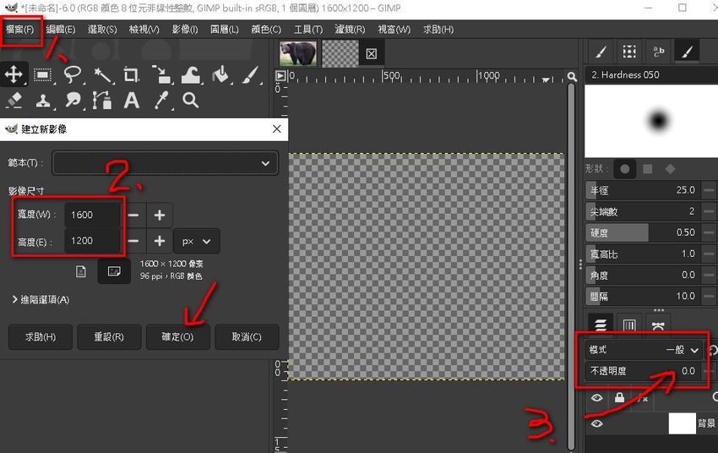
Task: Toggle visibility eye of the 背景 layer
Action: (597, 424)
